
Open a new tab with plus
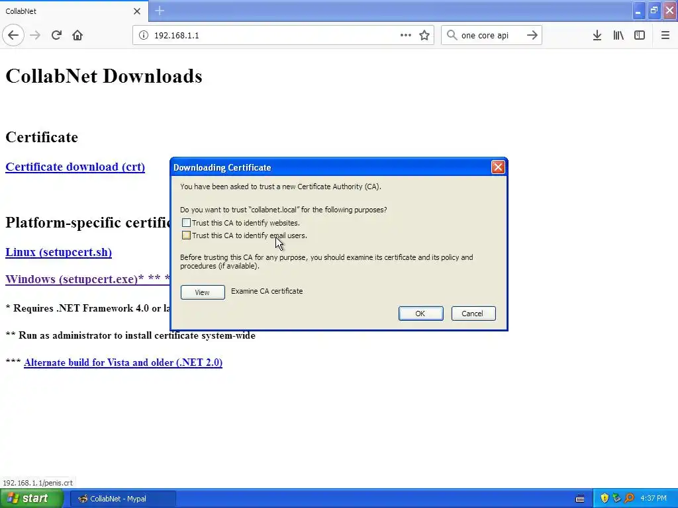pyautogui.click(x=160, y=11)
